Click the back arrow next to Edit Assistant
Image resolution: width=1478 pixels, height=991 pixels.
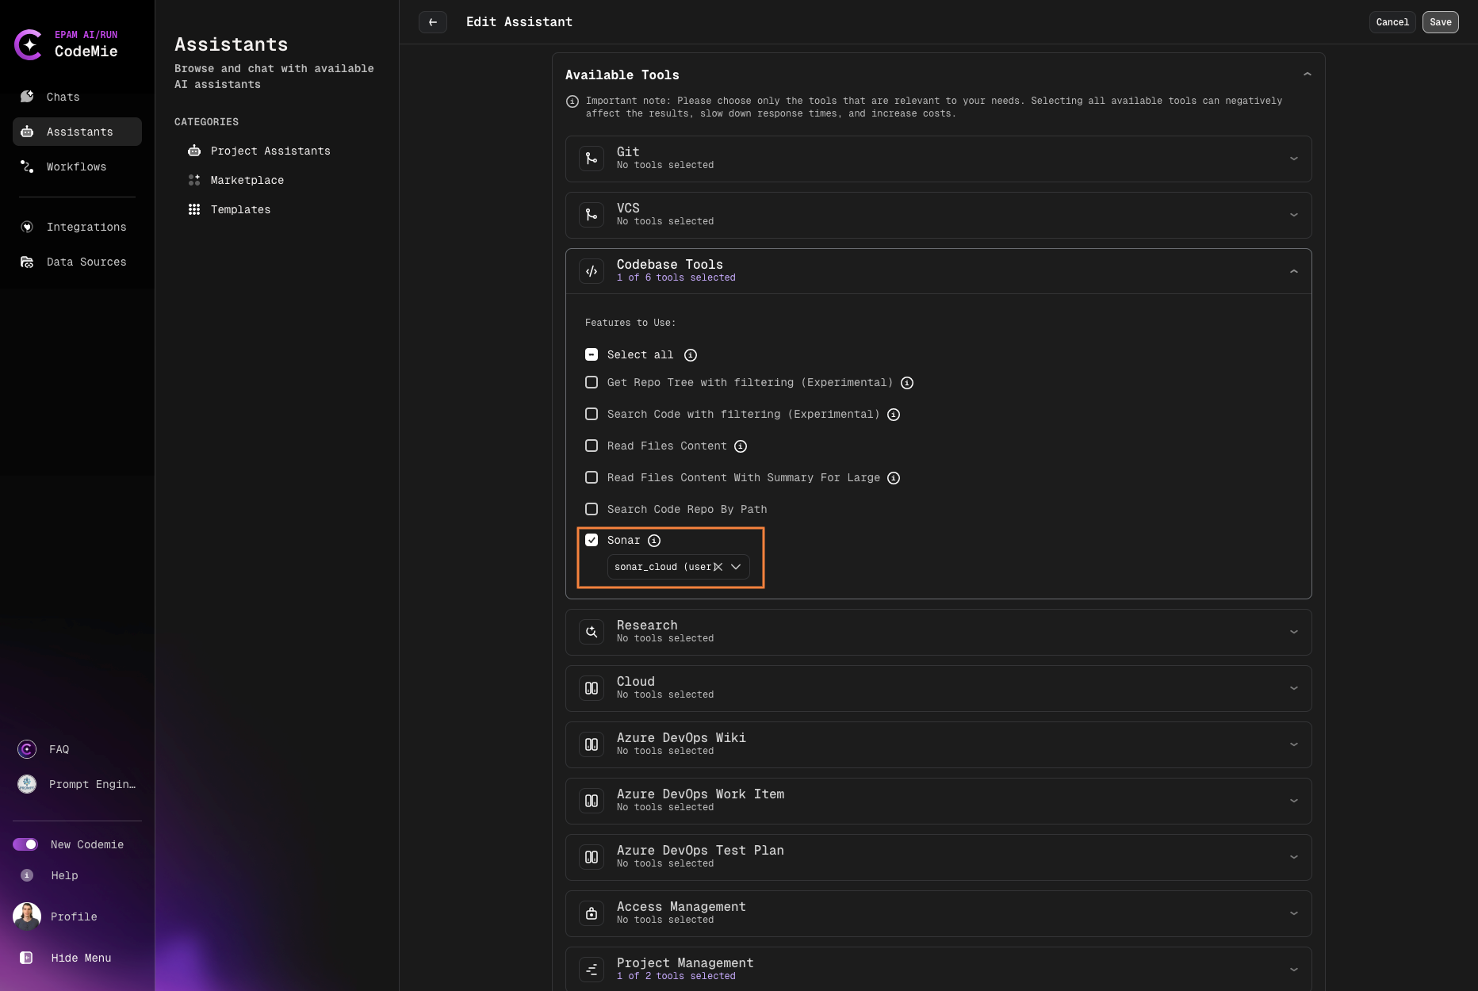(x=433, y=22)
